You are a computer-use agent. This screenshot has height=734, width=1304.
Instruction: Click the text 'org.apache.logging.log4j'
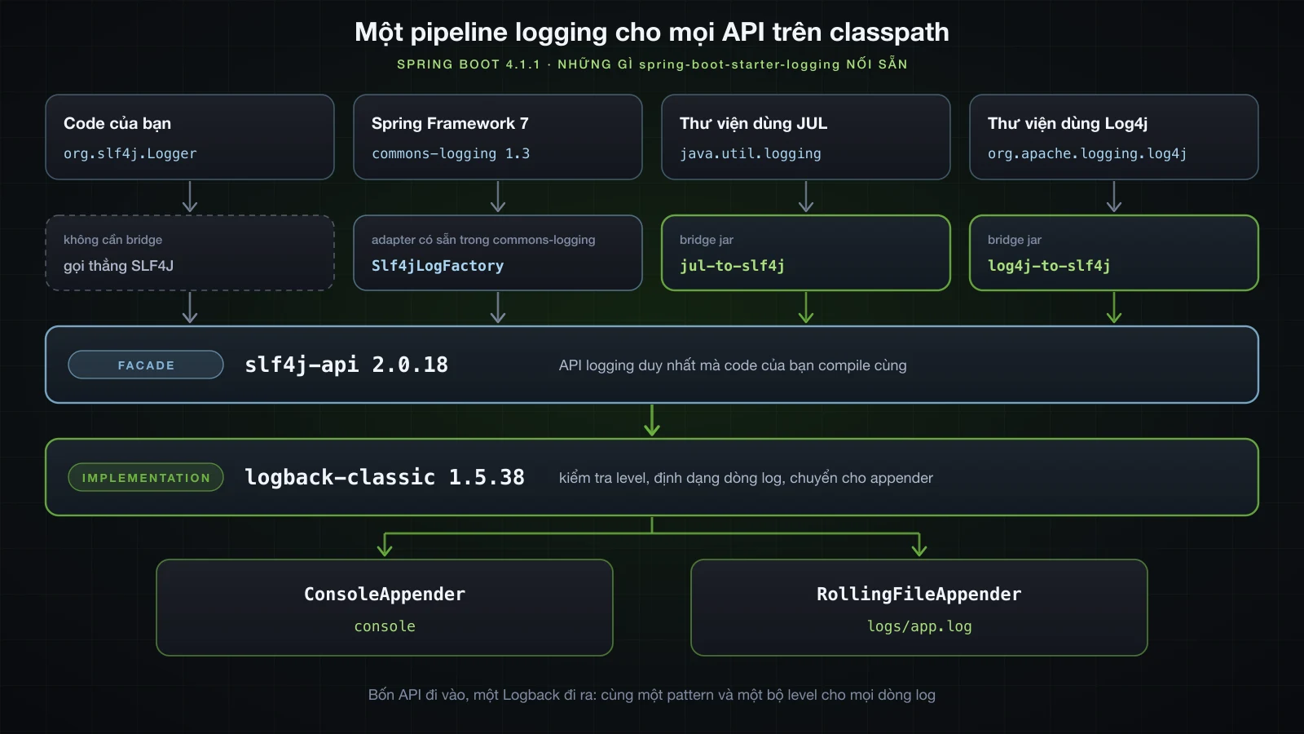click(1087, 153)
